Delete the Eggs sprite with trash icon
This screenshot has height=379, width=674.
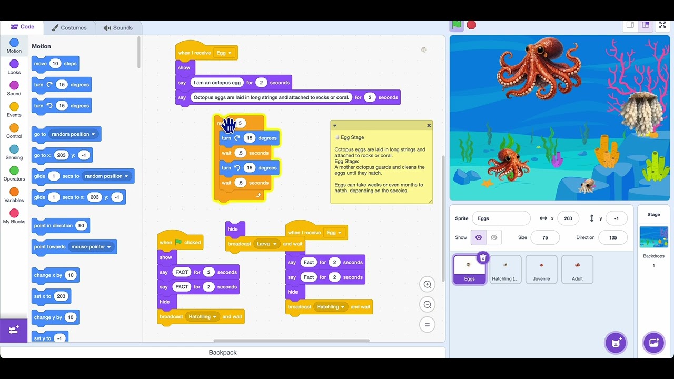coord(483,258)
